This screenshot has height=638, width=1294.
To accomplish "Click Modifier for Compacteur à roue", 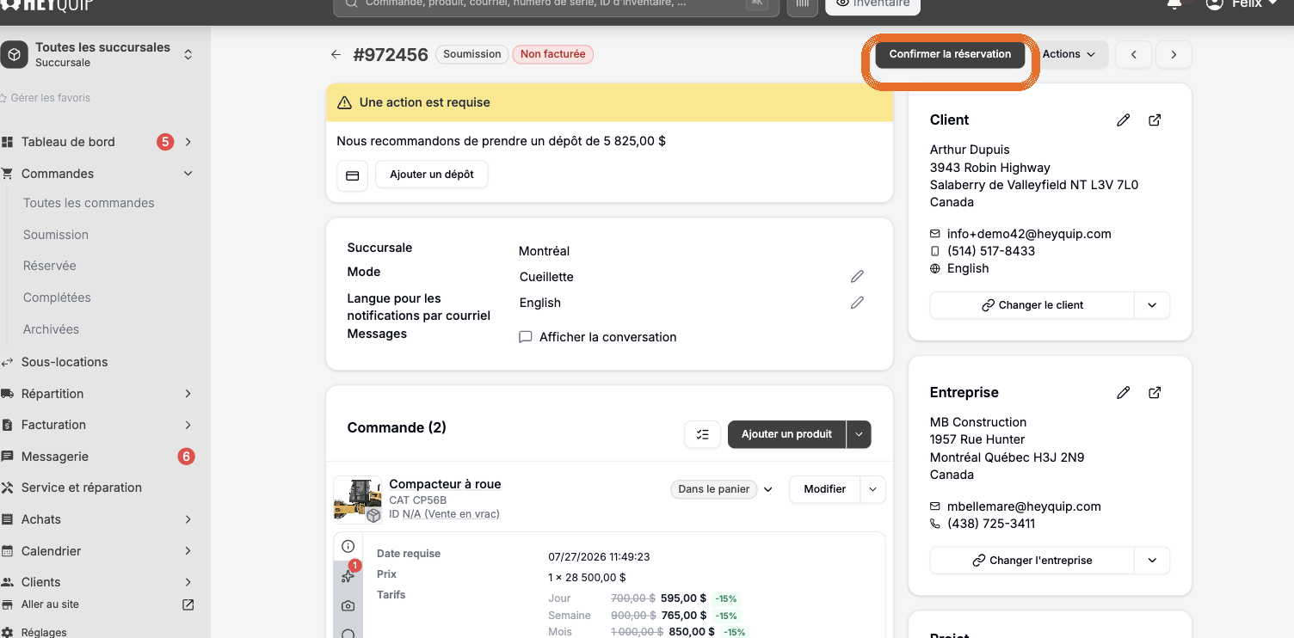I will (x=825, y=489).
